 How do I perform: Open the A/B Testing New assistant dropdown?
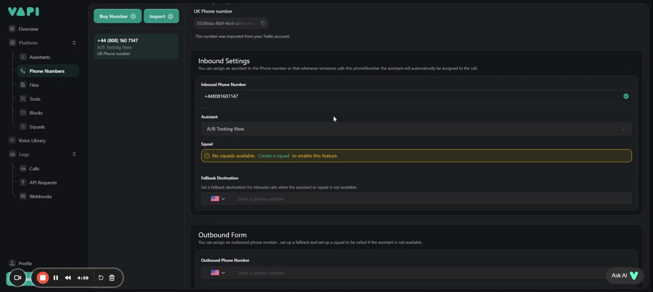point(416,129)
